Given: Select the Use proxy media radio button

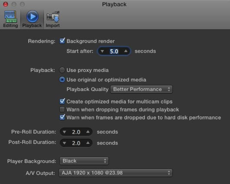Looking at the screenshot, I should click(62, 70).
